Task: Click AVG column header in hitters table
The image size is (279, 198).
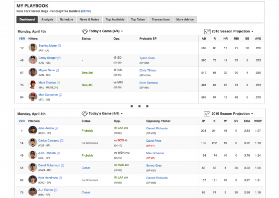Action: [x=258, y=39]
